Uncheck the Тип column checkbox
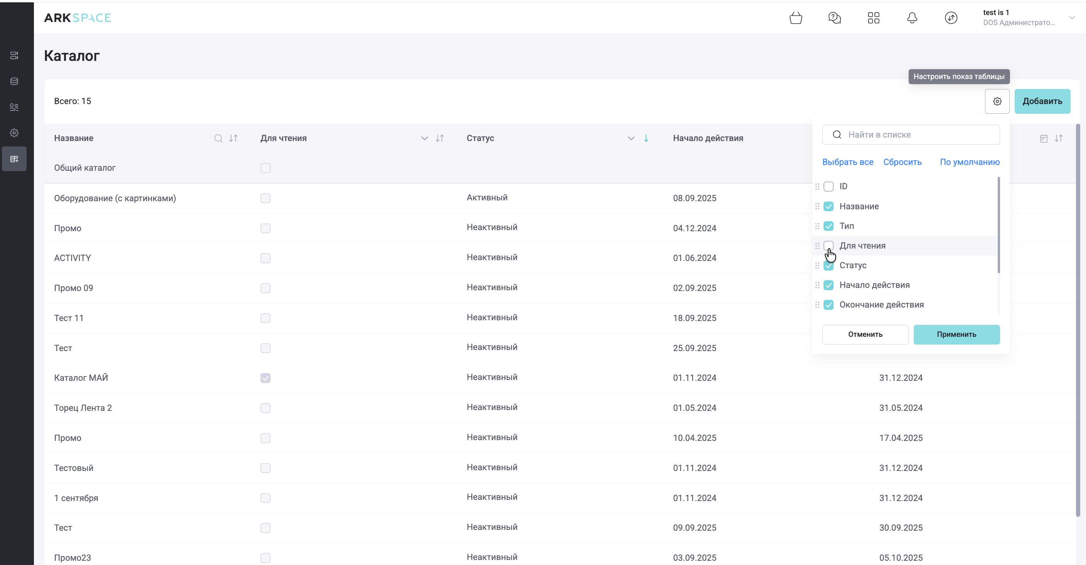The width and height of the screenshot is (1086, 565). click(829, 226)
